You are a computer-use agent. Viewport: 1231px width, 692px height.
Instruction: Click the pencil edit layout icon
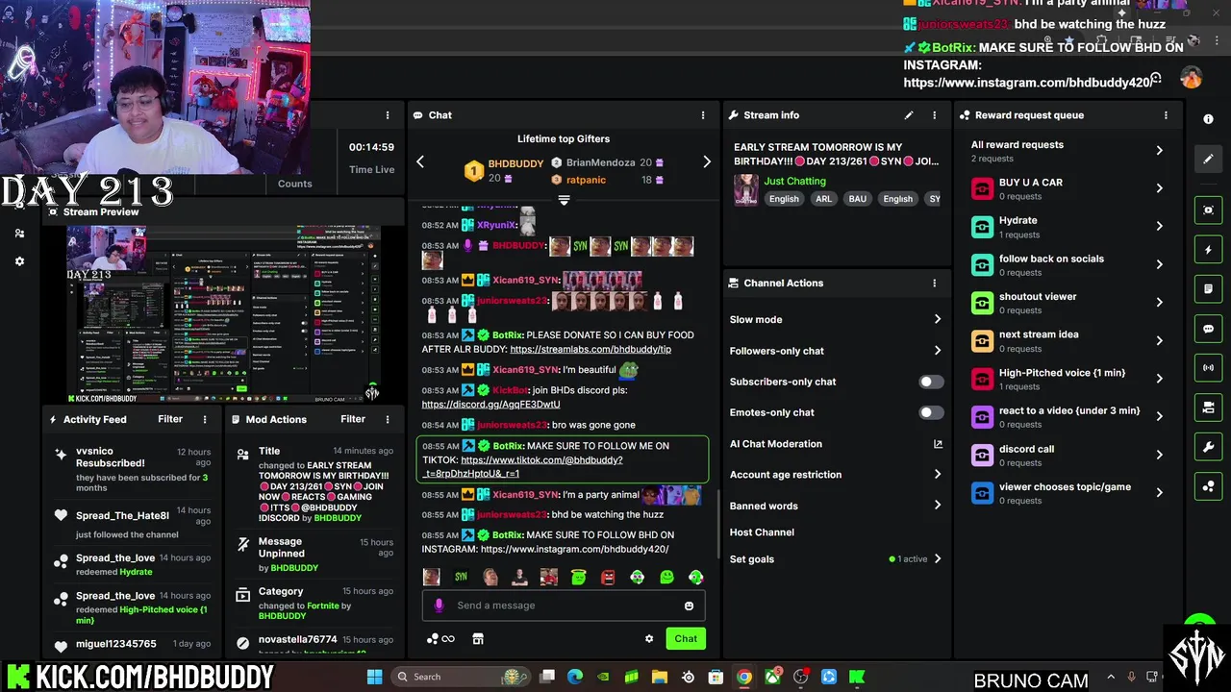click(x=1208, y=159)
